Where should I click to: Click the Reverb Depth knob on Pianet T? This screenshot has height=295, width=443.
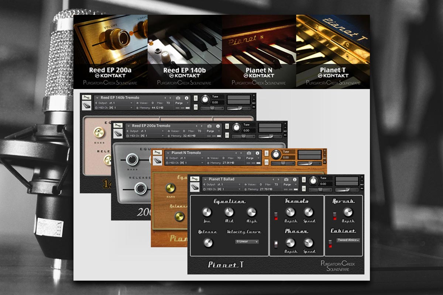348,212
